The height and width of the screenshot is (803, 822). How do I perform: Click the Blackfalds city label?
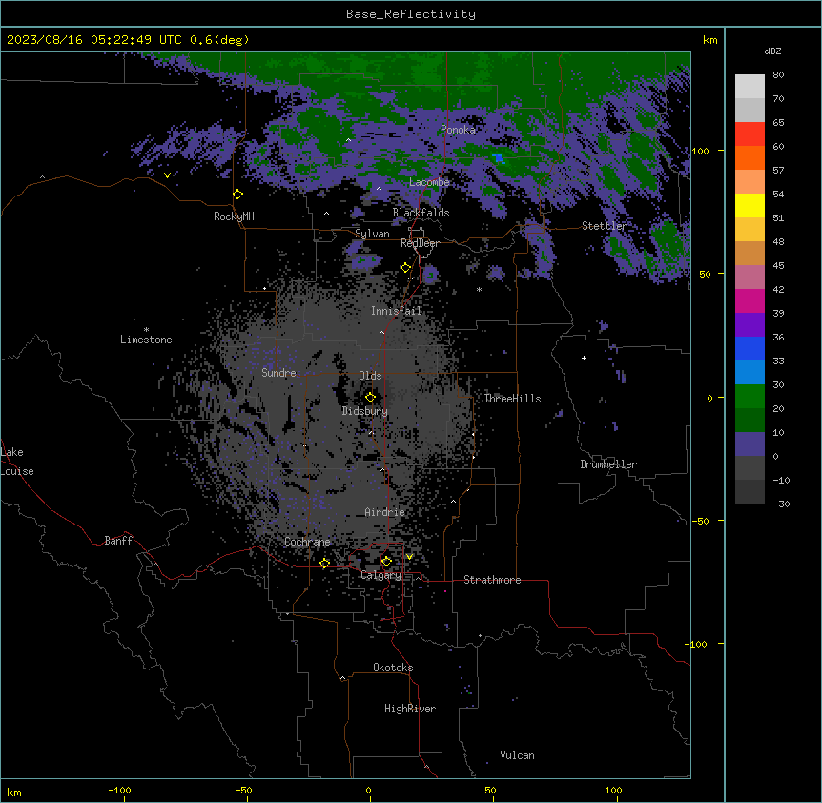tap(421, 213)
